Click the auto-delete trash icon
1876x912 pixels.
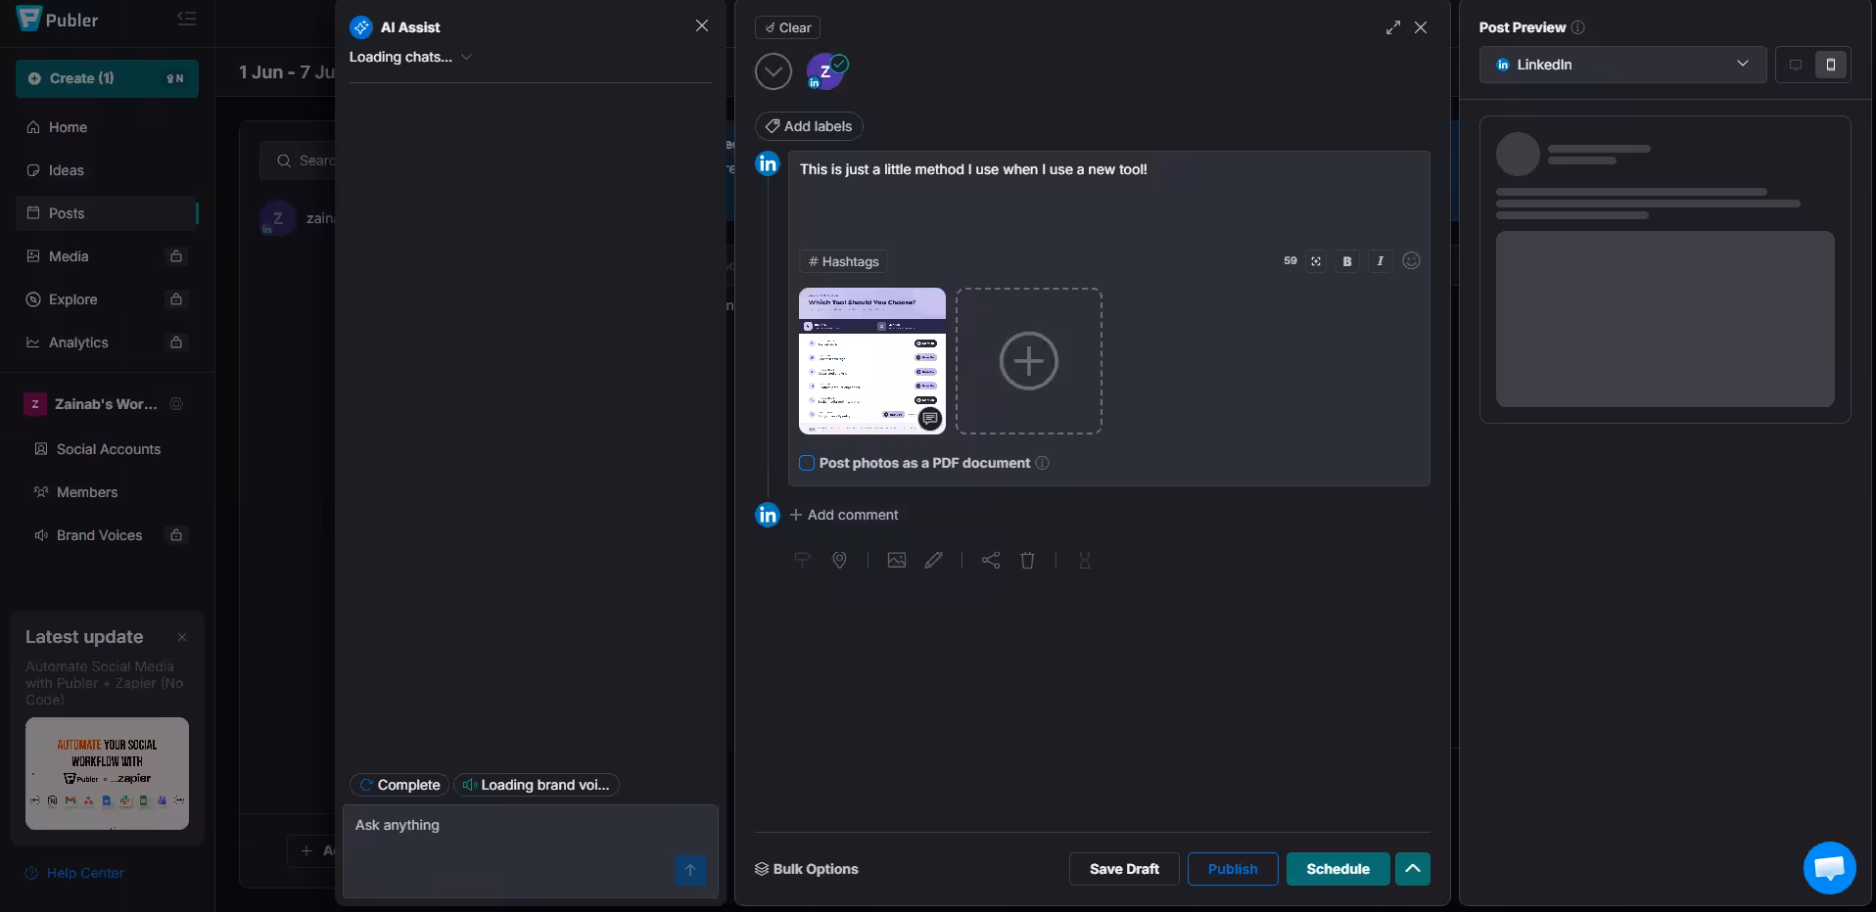1028,560
